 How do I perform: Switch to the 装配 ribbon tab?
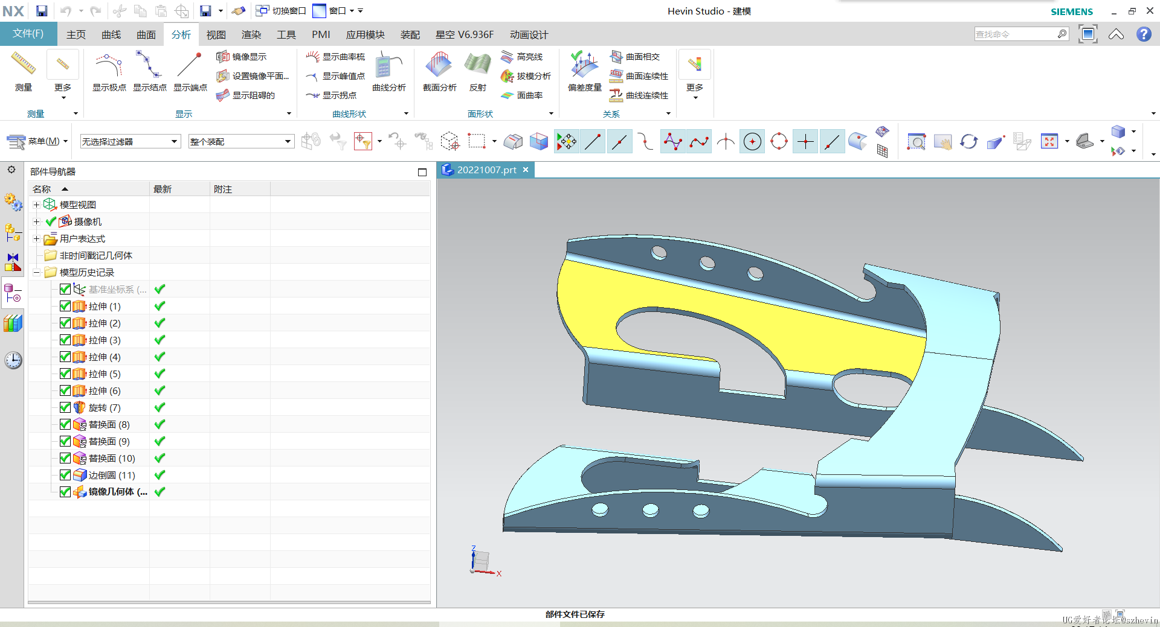pyautogui.click(x=410, y=34)
